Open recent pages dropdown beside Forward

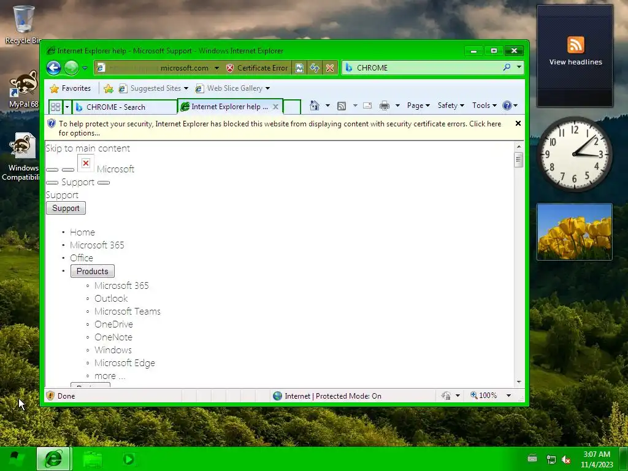85,68
